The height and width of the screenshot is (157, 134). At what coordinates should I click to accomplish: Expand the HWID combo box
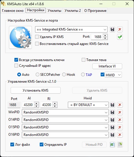tap(113, 75)
